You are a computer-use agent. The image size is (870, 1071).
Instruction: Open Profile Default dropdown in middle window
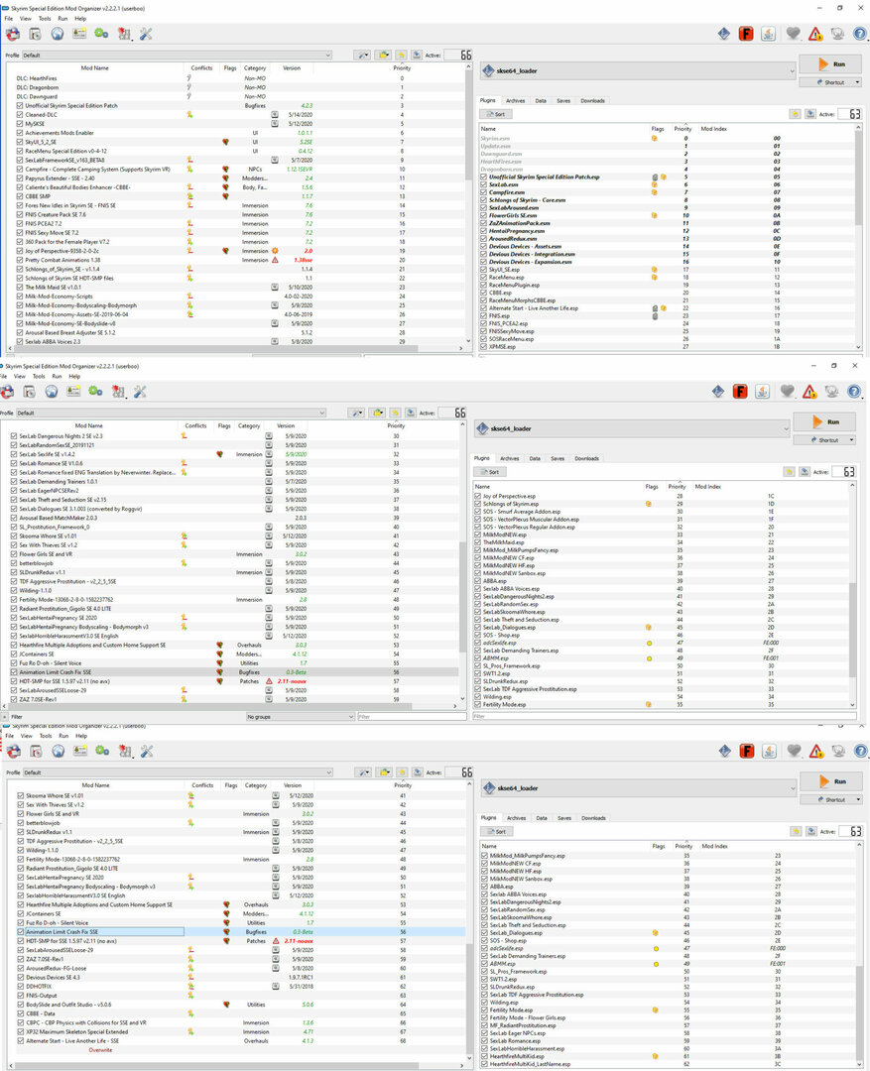coord(171,413)
